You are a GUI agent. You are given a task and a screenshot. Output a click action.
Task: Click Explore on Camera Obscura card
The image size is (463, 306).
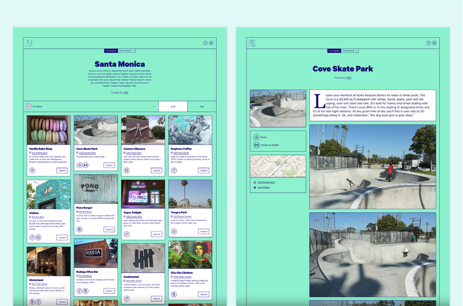coord(156,170)
